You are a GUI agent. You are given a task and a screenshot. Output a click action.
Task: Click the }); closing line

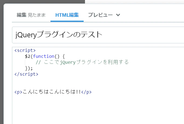coord(29,68)
